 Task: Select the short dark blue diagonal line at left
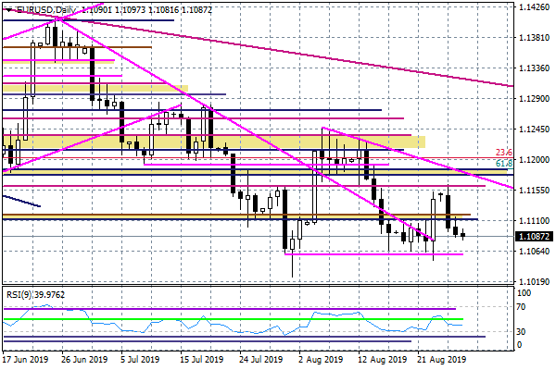(20, 200)
